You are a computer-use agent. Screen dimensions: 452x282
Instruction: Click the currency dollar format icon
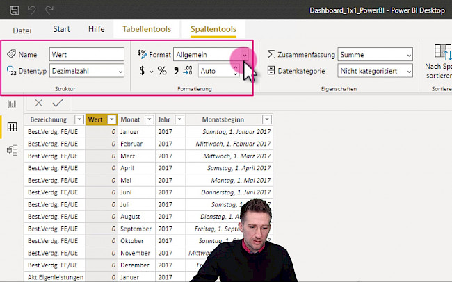[143, 71]
